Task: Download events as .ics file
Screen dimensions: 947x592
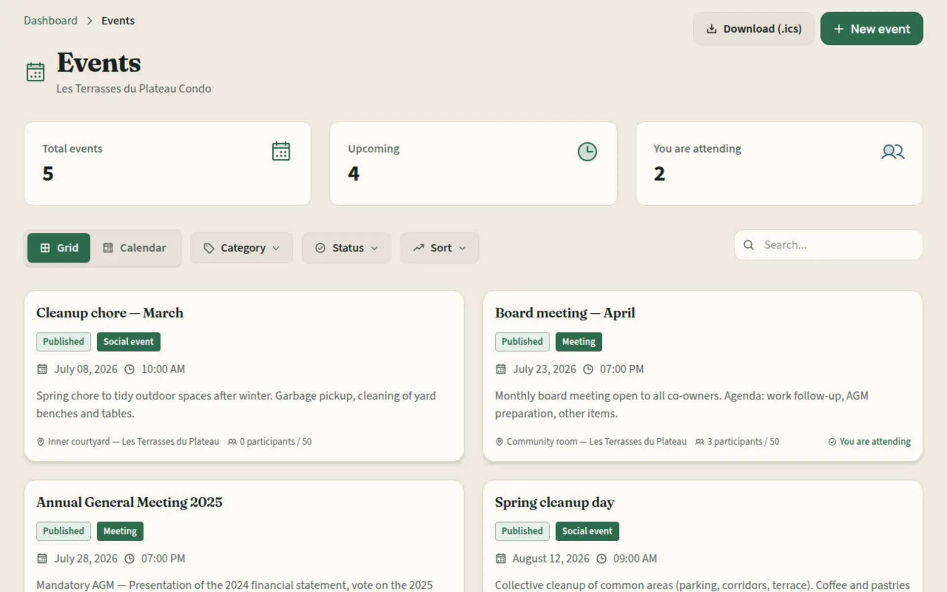Action: point(754,29)
